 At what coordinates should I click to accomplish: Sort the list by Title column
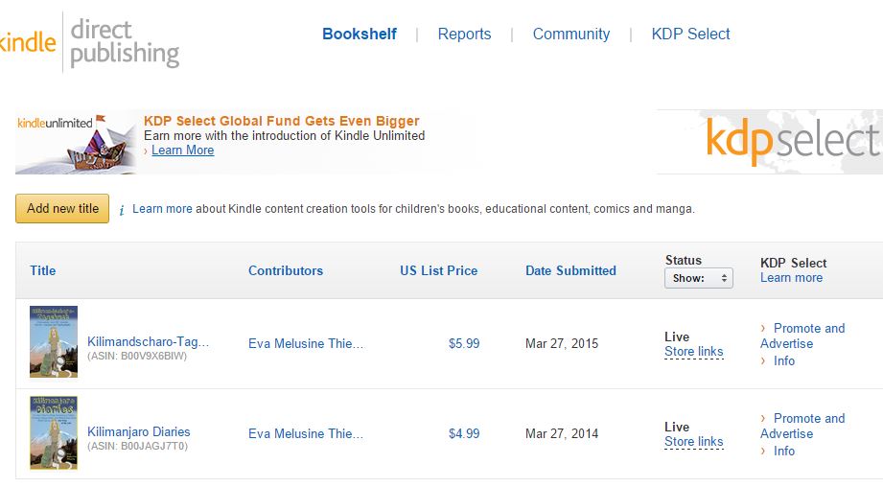click(x=43, y=270)
